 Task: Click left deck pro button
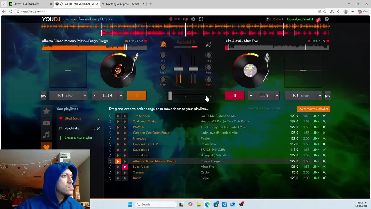click(x=43, y=96)
